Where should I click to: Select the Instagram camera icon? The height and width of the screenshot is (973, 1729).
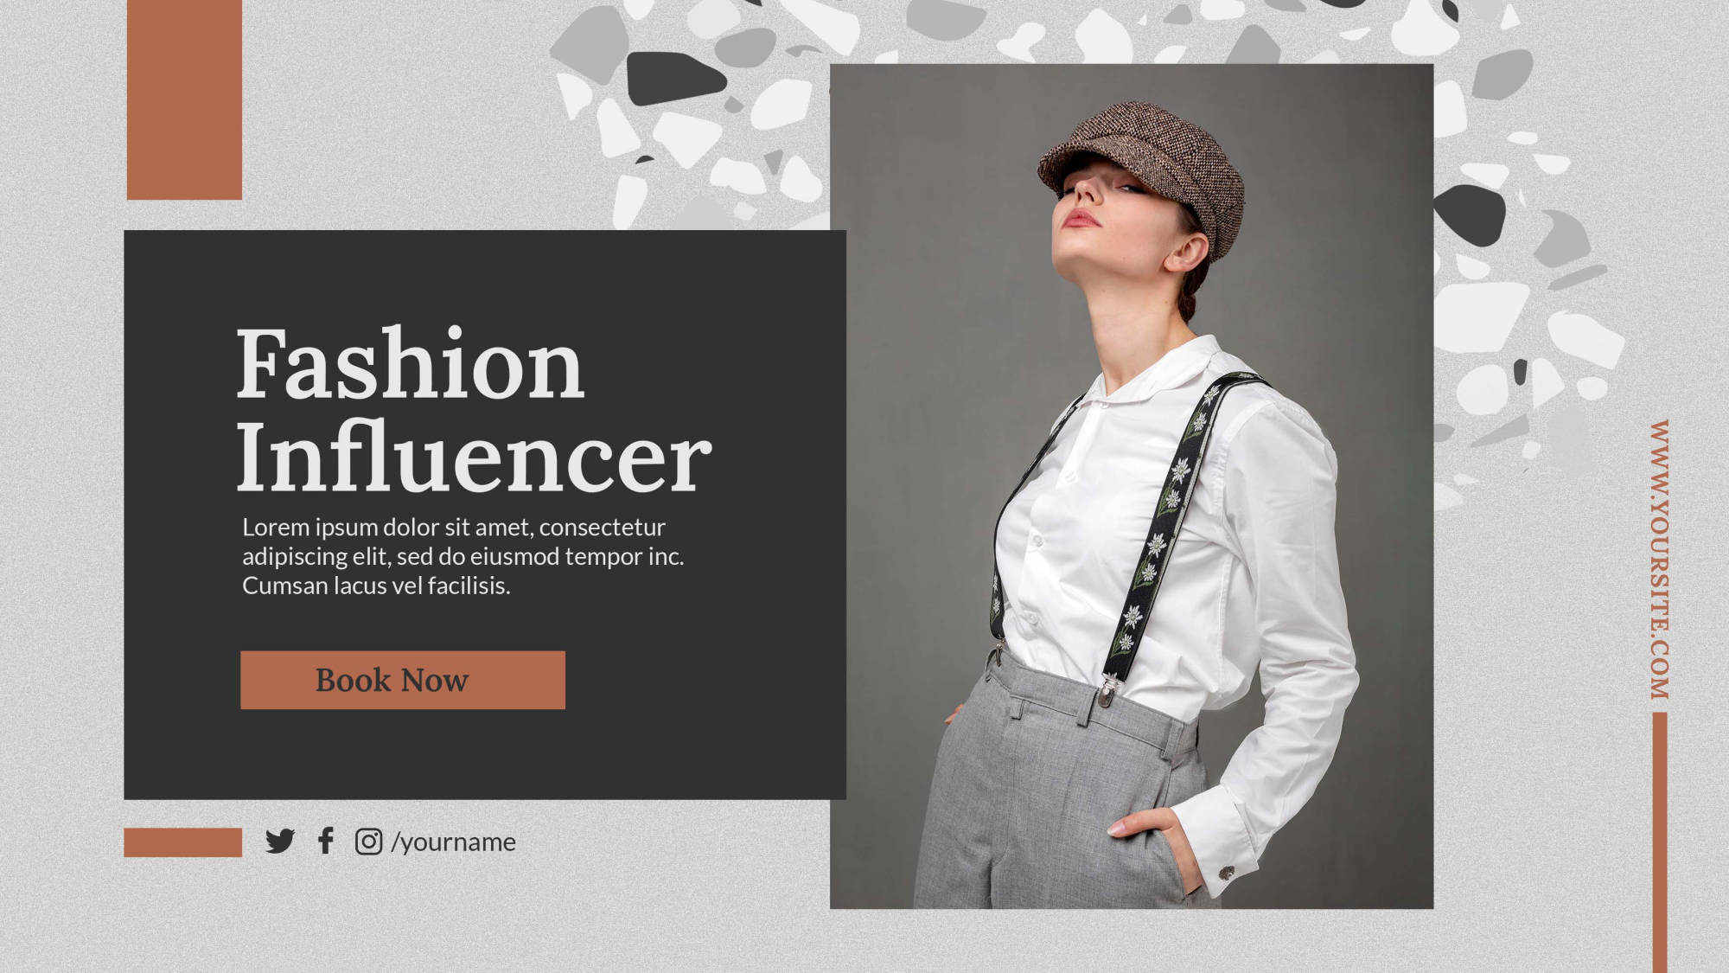tap(368, 842)
